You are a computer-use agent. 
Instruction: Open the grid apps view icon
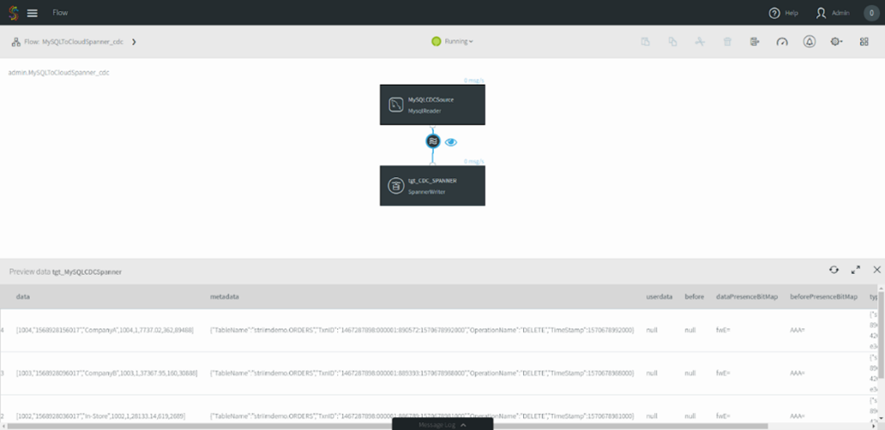[864, 42]
